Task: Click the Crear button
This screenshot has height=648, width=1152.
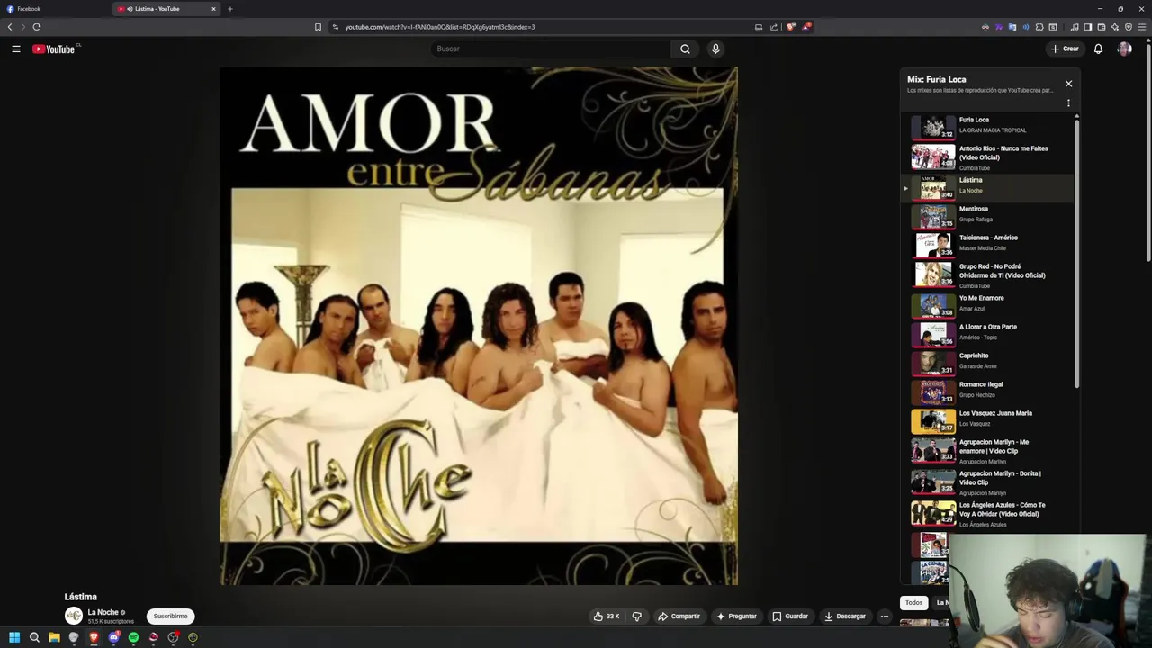Action: (1065, 49)
